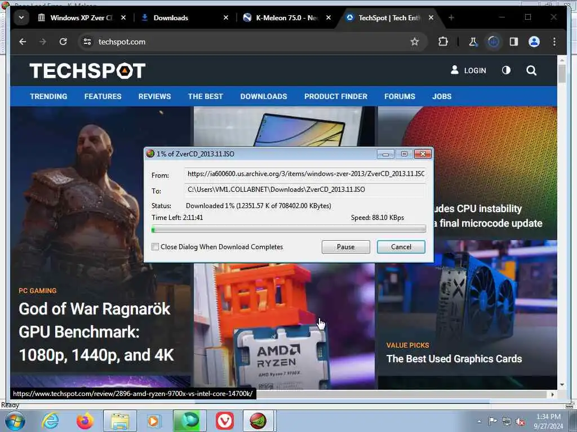Viewport: 577px width, 432px height.
Task: Open the FORUMS menu item
Action: click(x=400, y=96)
